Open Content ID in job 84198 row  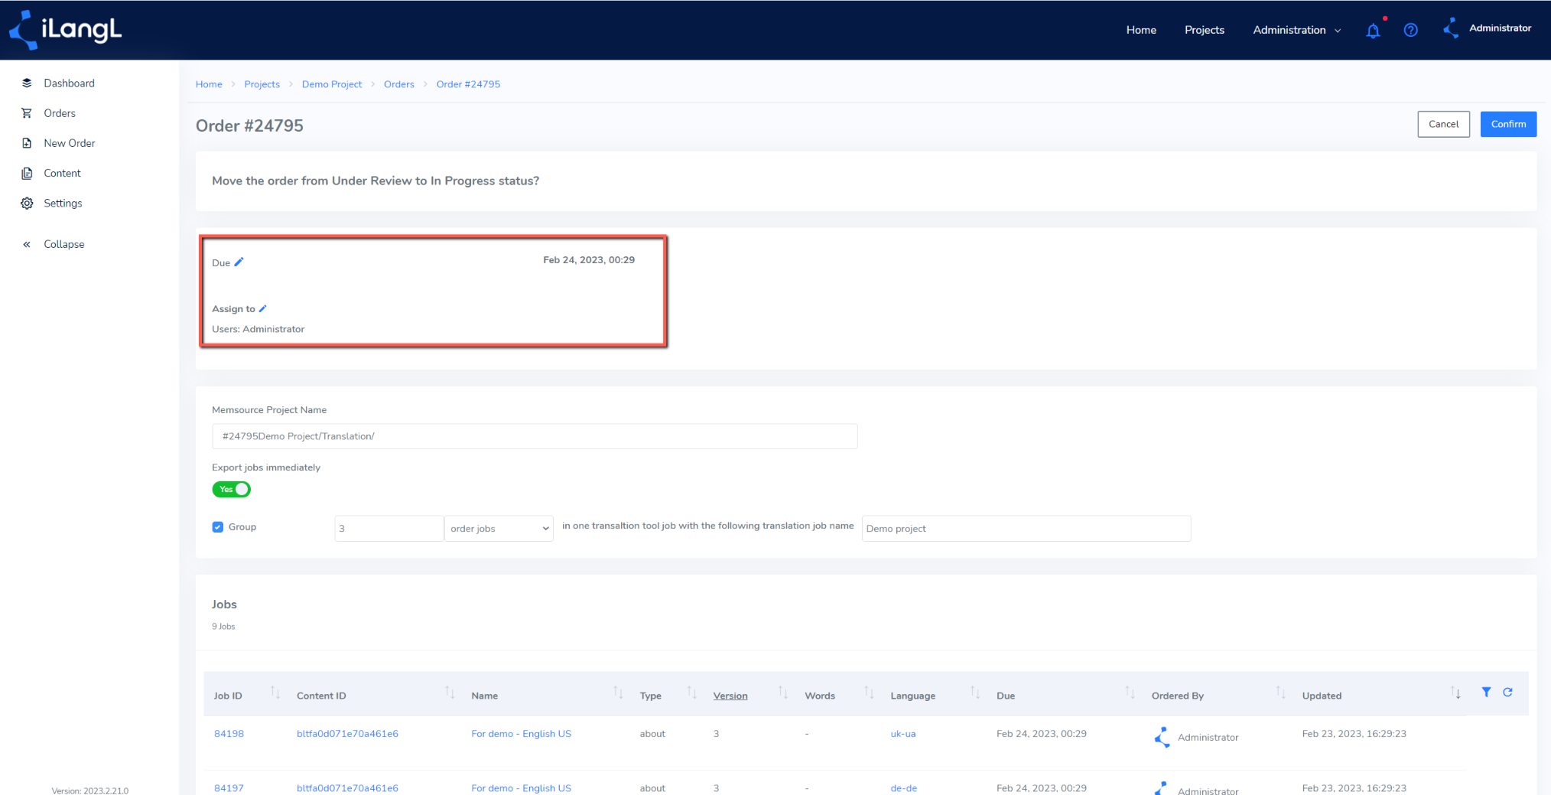click(x=347, y=734)
